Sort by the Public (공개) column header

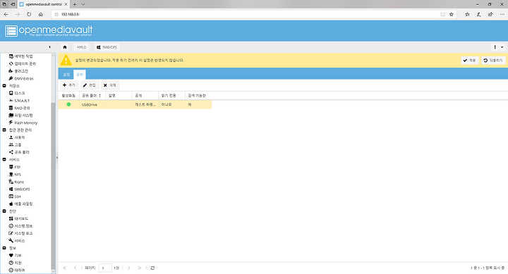pyautogui.click(x=145, y=96)
